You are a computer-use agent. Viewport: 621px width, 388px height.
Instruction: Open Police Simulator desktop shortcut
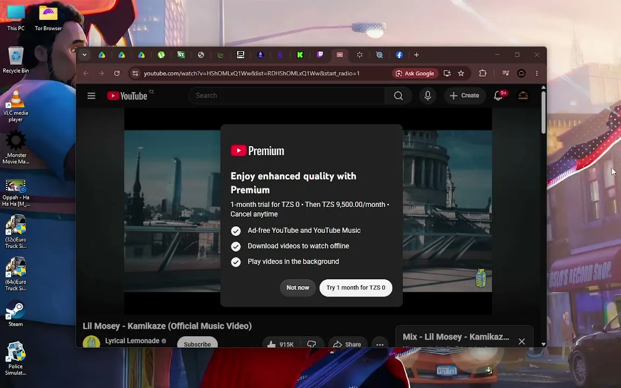(16, 358)
